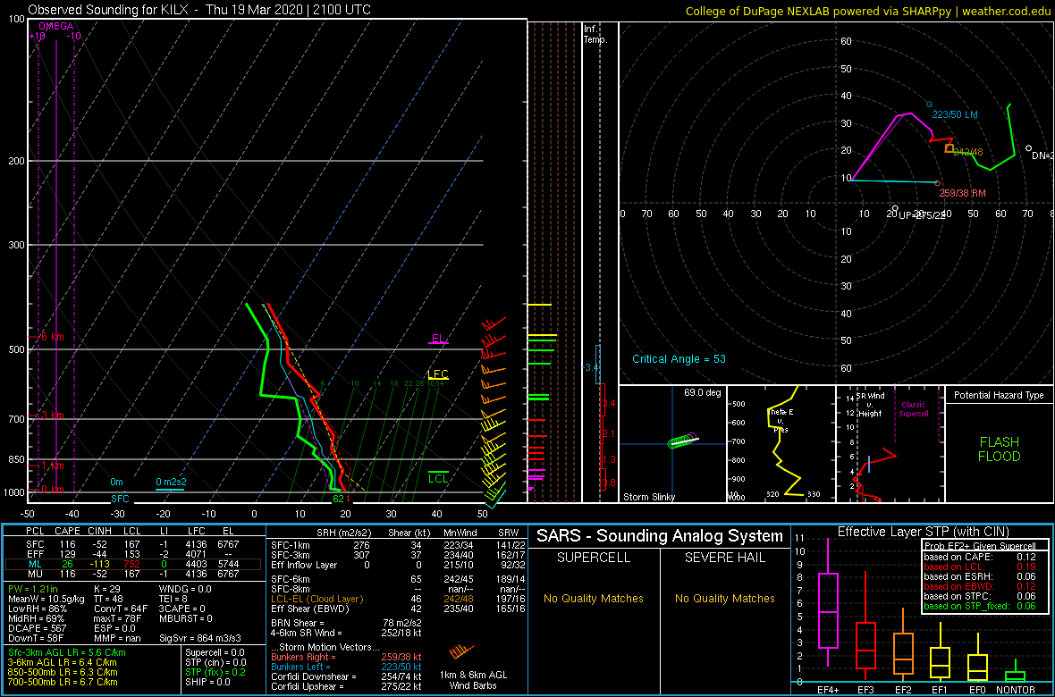Click the cyan SFC label below the skew-T
The height and width of the screenshot is (697, 1055).
tap(121, 500)
